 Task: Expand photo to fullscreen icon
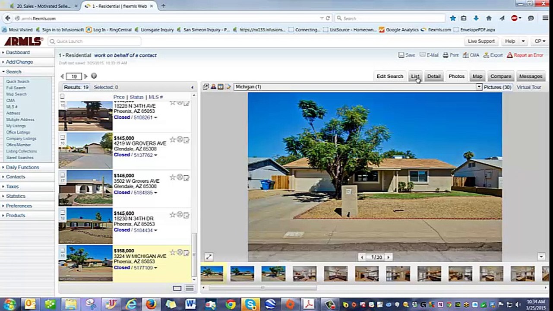[209, 257]
